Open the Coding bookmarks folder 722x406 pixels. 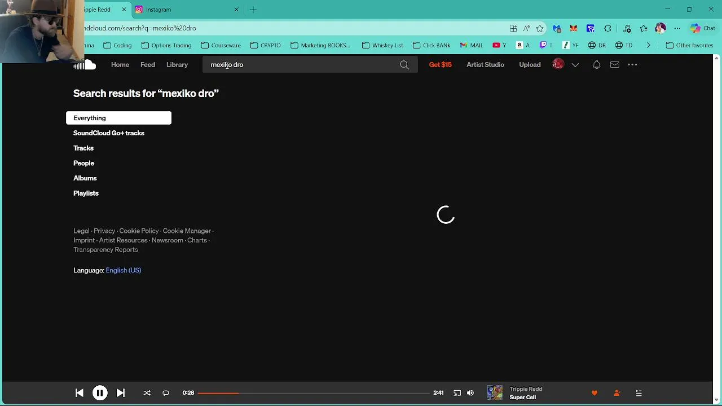pos(117,45)
